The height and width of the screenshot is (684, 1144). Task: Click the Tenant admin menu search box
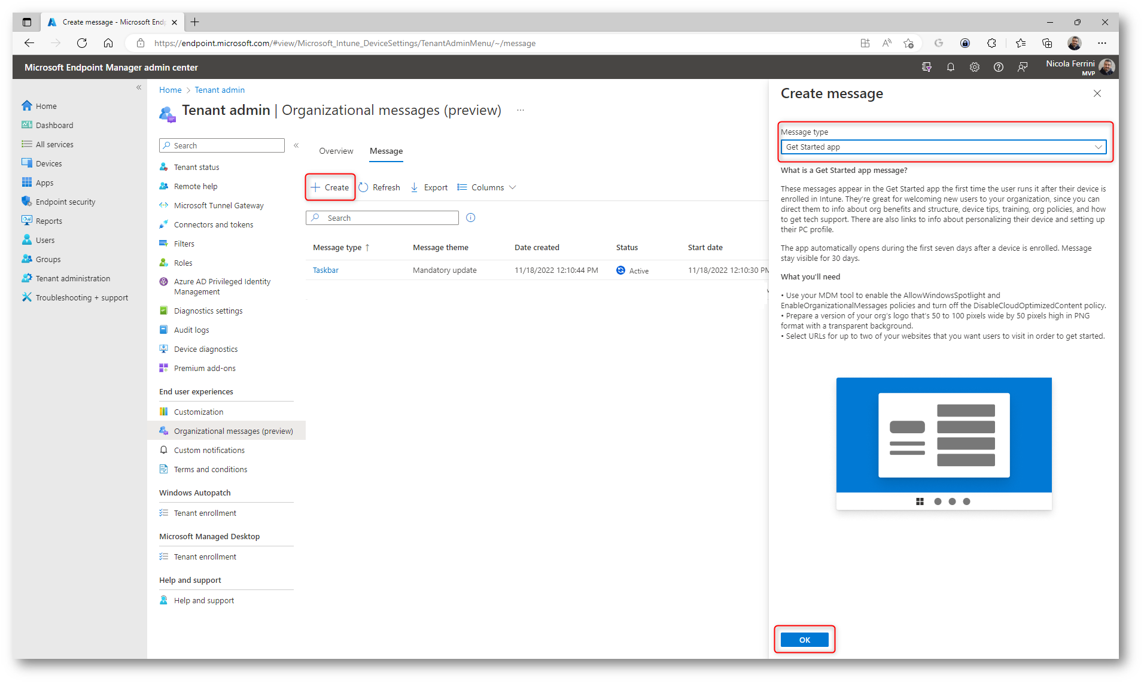tap(221, 145)
